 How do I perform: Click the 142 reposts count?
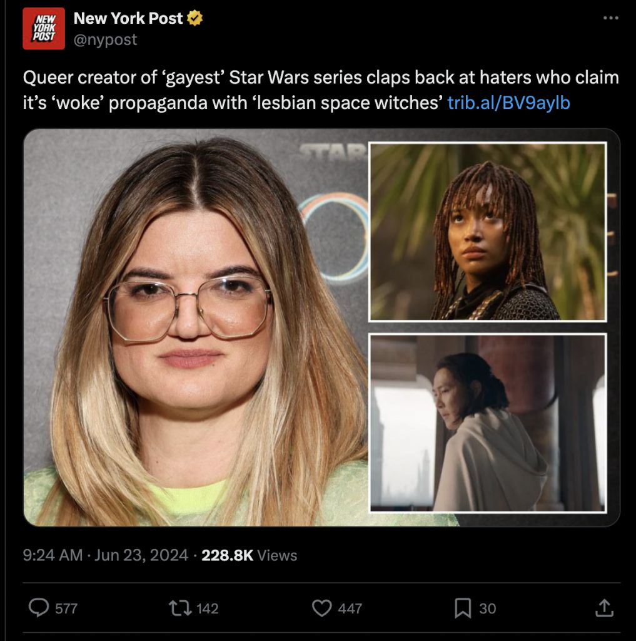pos(208,608)
